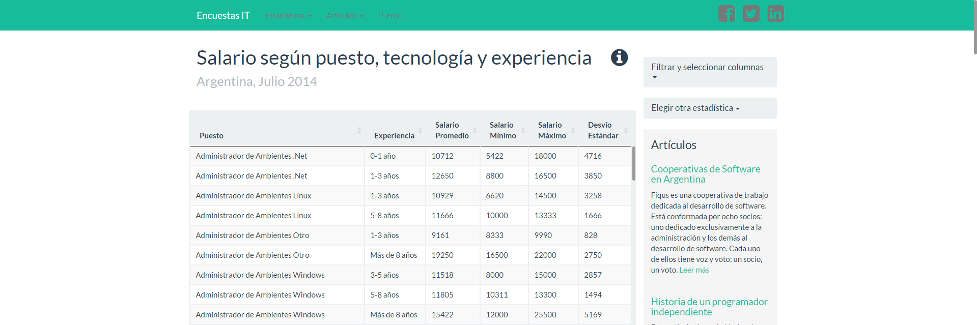Follow the Leer más link
This screenshot has height=325, width=977.
click(x=694, y=270)
